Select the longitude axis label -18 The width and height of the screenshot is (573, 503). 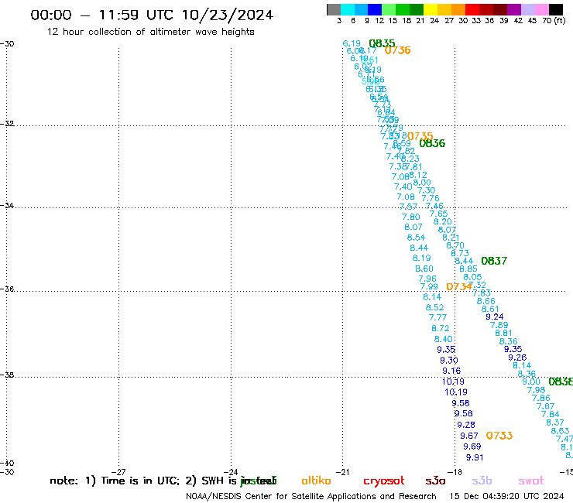pyautogui.click(x=455, y=472)
